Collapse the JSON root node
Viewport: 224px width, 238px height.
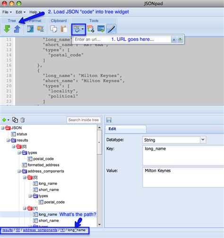pyautogui.click(x=2, y=128)
